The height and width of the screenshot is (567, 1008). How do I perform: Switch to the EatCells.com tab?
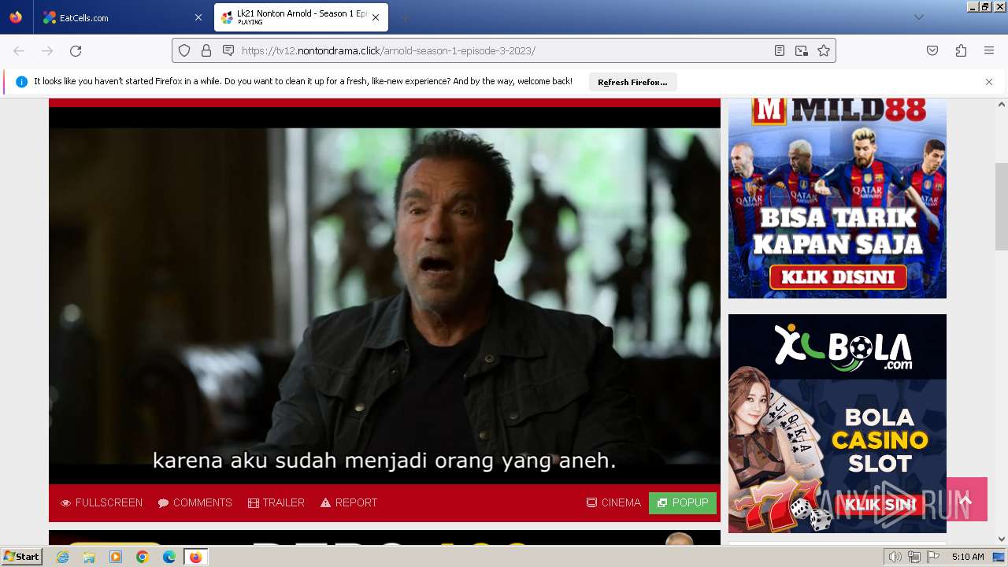click(122, 17)
